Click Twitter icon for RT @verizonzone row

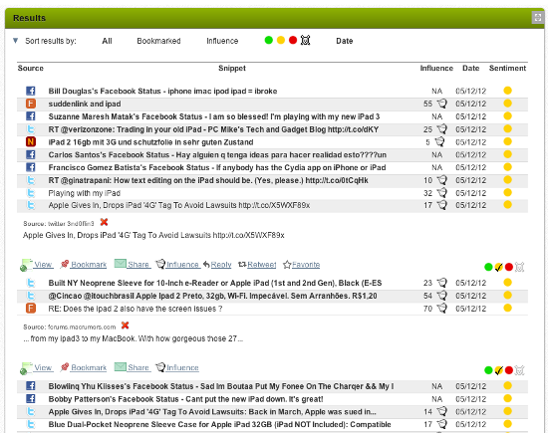coord(31,129)
